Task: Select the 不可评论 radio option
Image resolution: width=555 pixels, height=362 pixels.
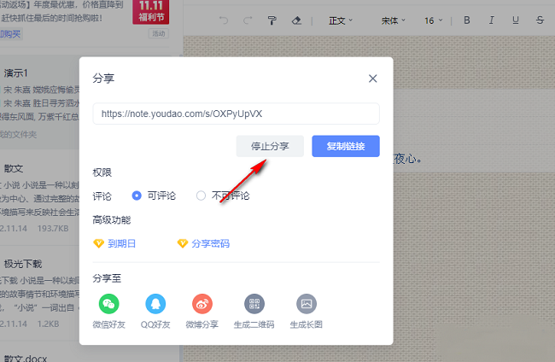Action: point(202,196)
